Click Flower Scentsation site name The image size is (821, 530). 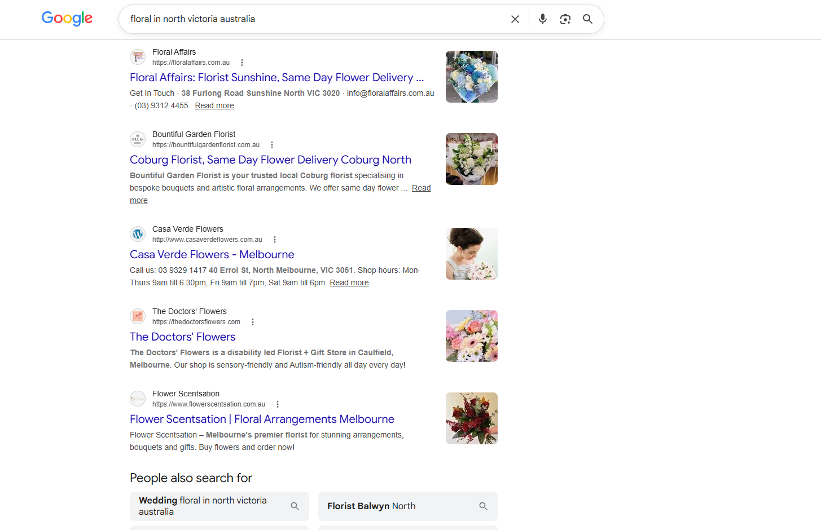pyautogui.click(x=186, y=394)
